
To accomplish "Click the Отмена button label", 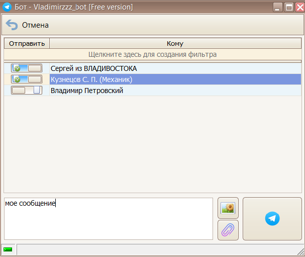I will pos(35,25).
